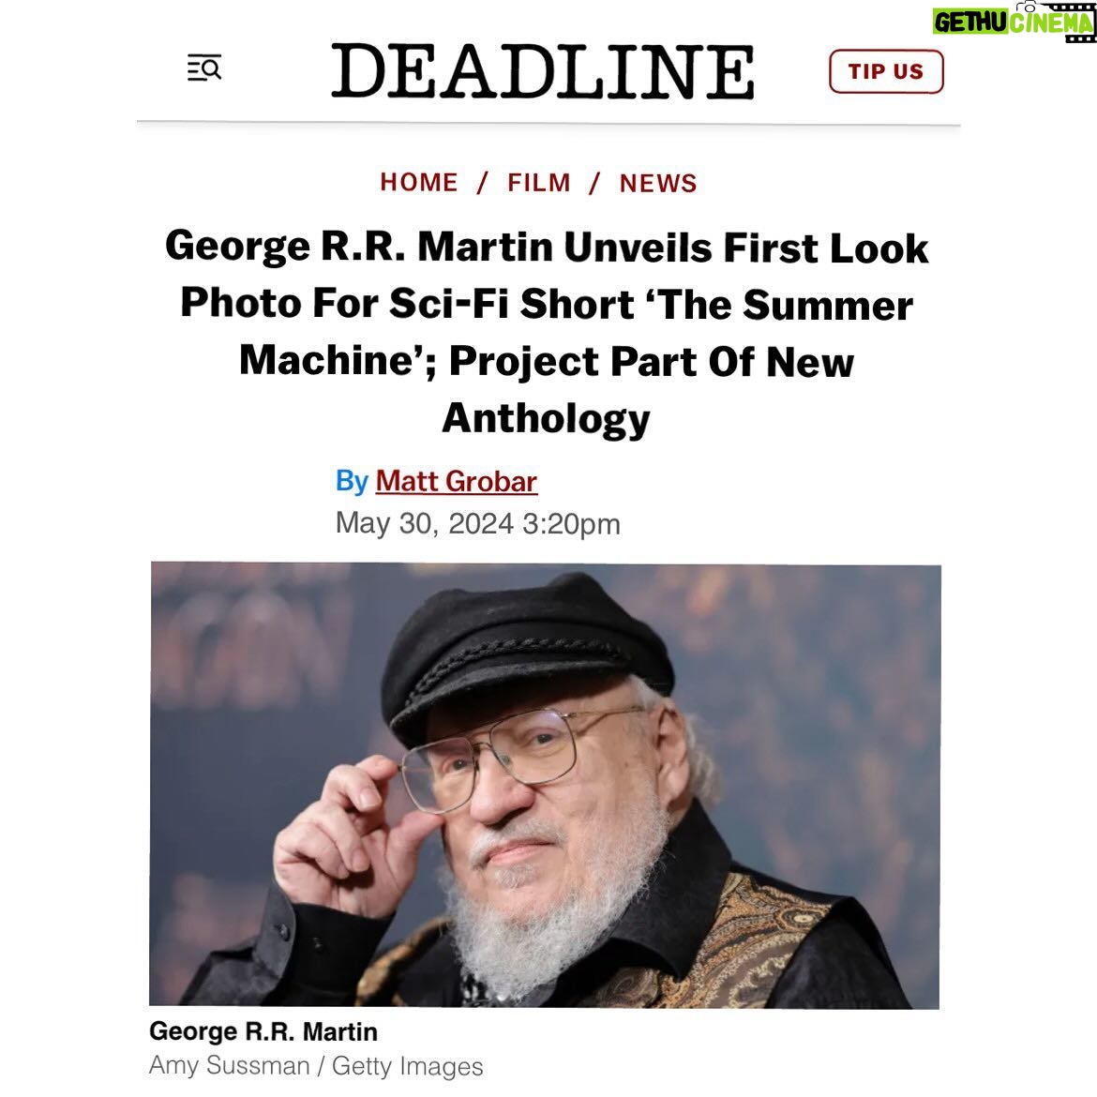Click the TIP US button
This screenshot has width=1097, height=1097.
coord(886,71)
